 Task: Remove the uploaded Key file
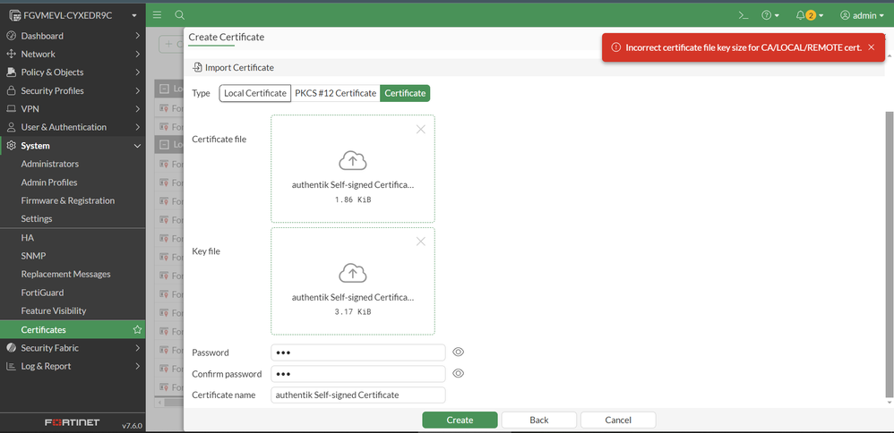(421, 242)
